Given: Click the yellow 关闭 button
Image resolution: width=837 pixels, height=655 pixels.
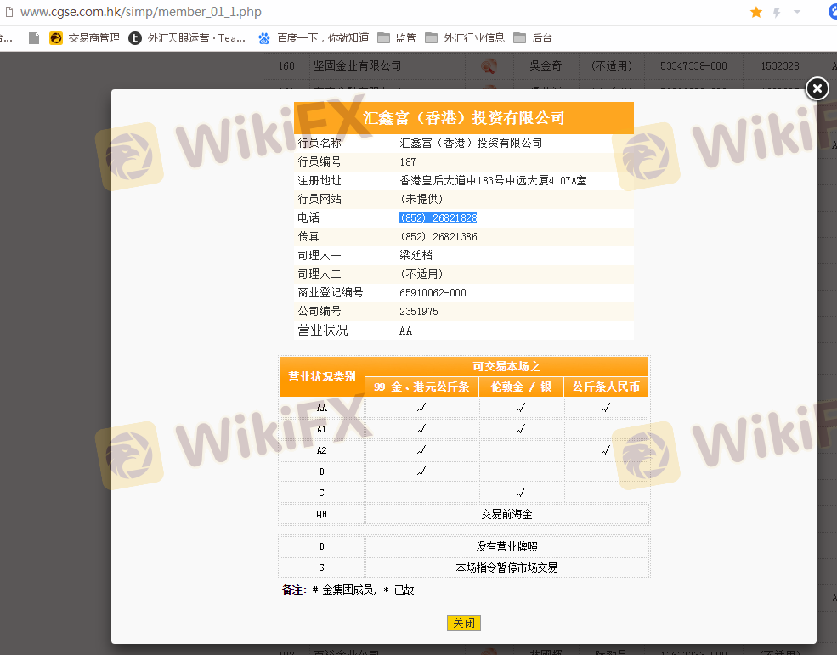Looking at the screenshot, I should 463,623.
